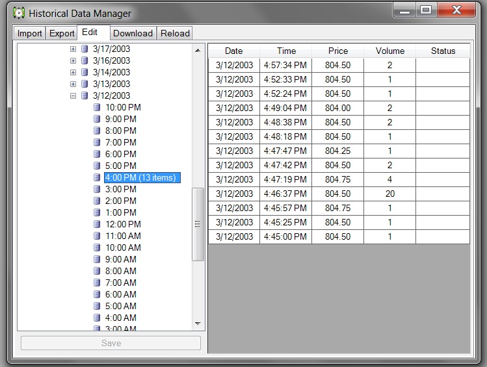Image resolution: width=487 pixels, height=367 pixels.
Task: Select the 12:00 PM tree entry
Action: coord(123,224)
